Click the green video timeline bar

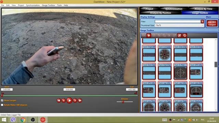coord(70,96)
